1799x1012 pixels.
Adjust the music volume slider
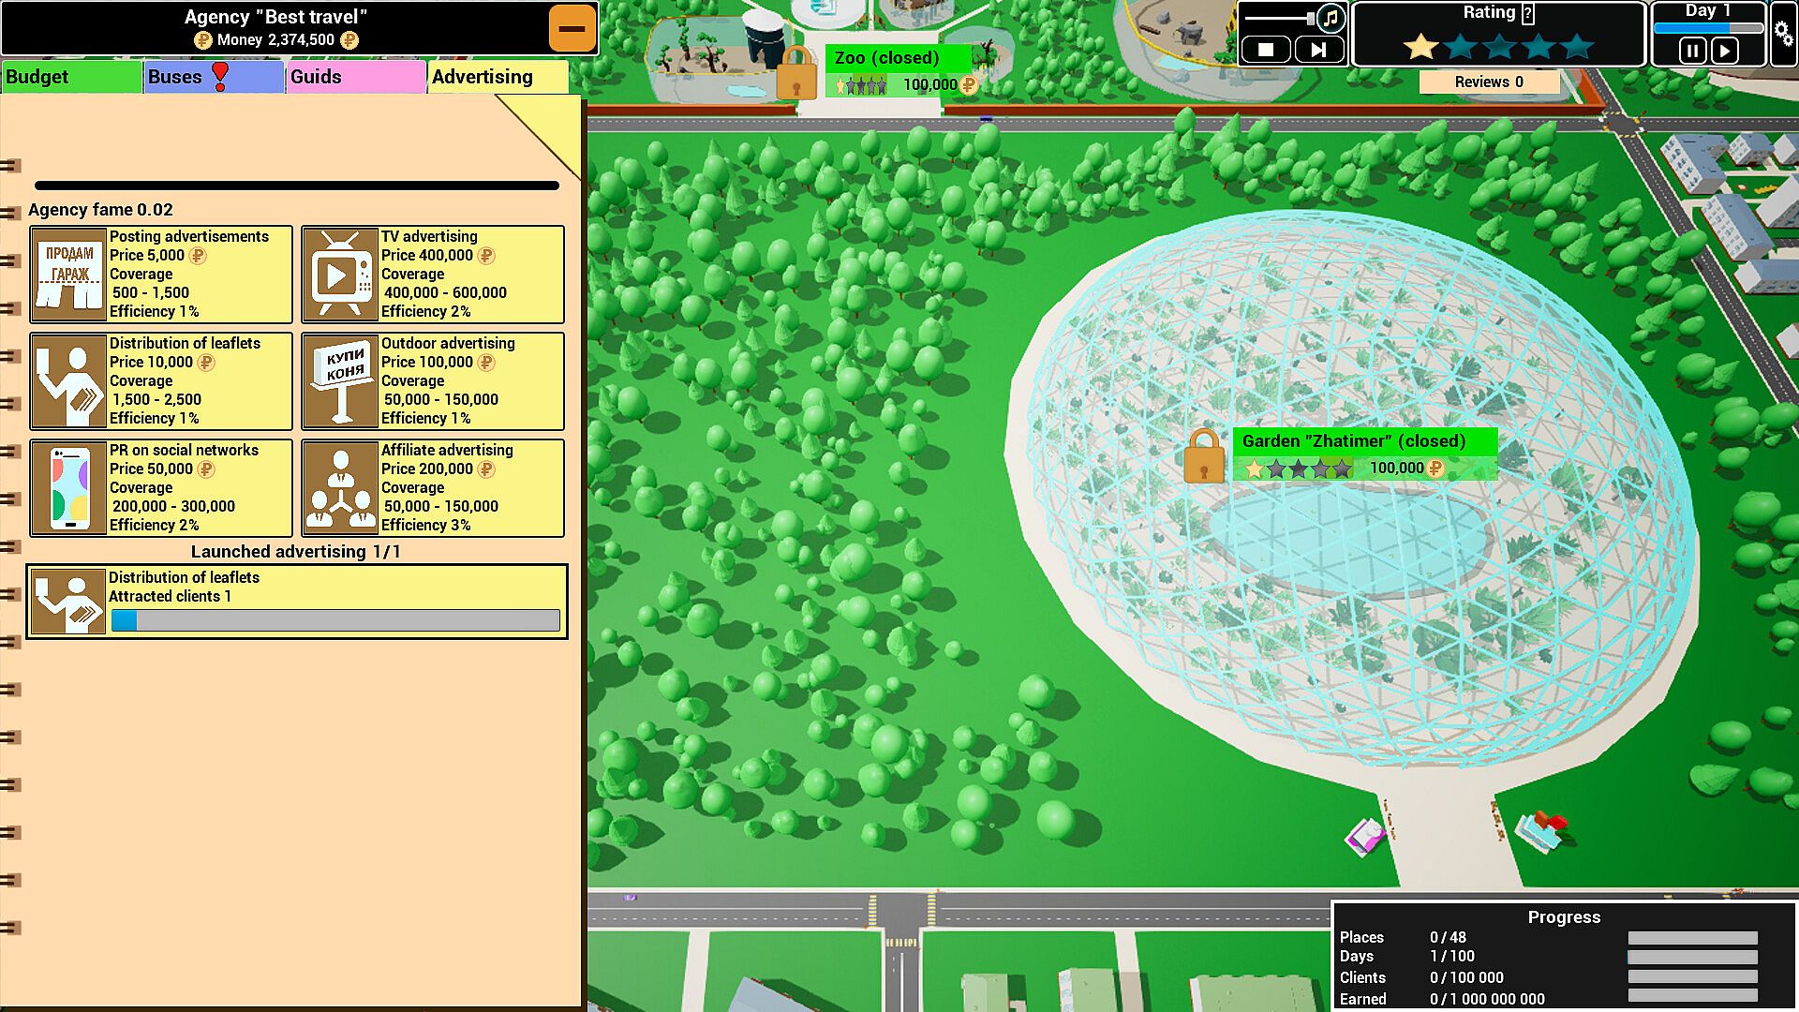tap(1311, 18)
